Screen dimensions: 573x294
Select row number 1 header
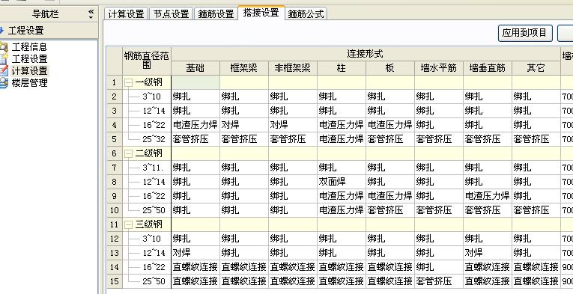coord(115,83)
